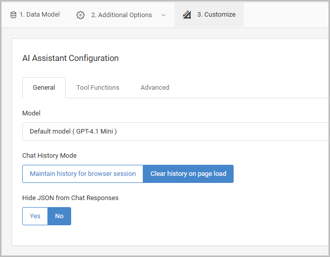
Task: Click the AI Assistant Configuration heading
Action: (x=71, y=58)
